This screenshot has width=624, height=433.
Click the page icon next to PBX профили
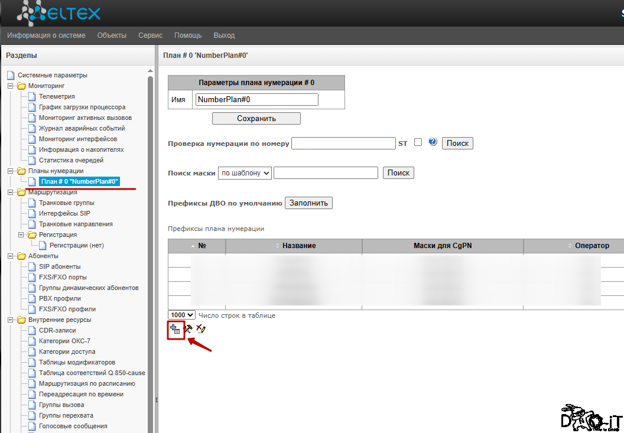32,298
